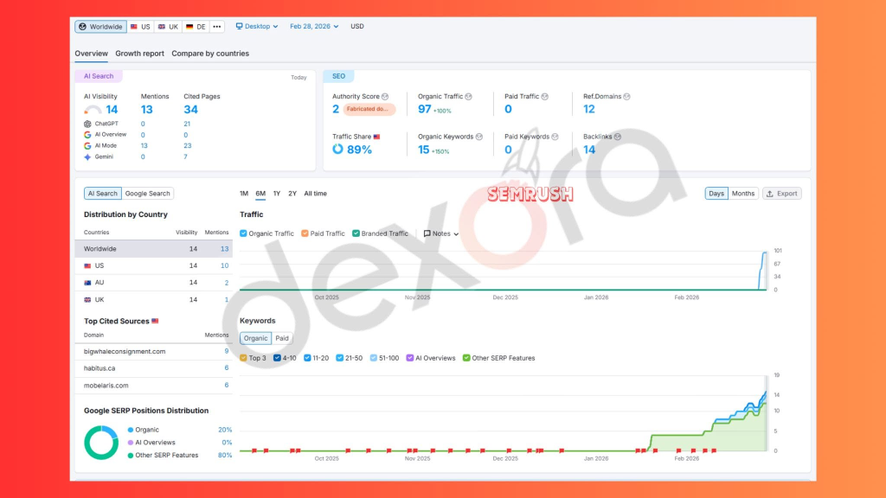Image resolution: width=886 pixels, height=498 pixels.
Task: Set time range to All time
Action: coord(315,194)
